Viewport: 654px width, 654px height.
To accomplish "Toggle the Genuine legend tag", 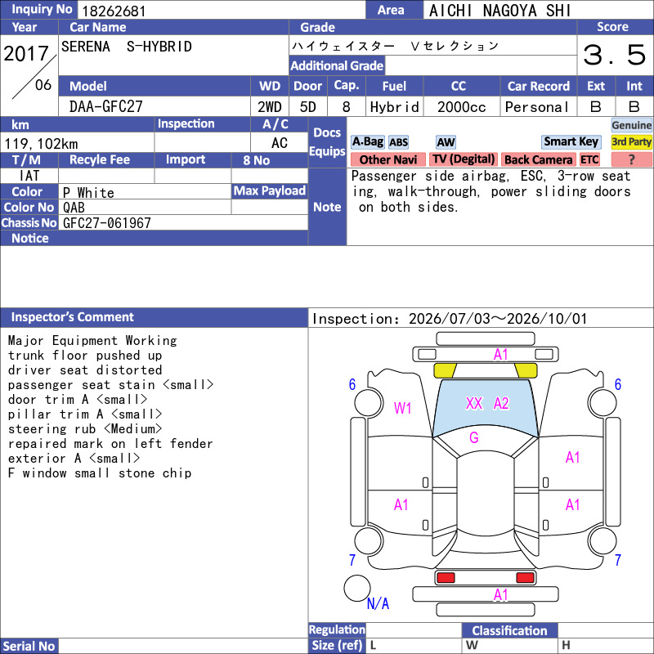I will (631, 125).
